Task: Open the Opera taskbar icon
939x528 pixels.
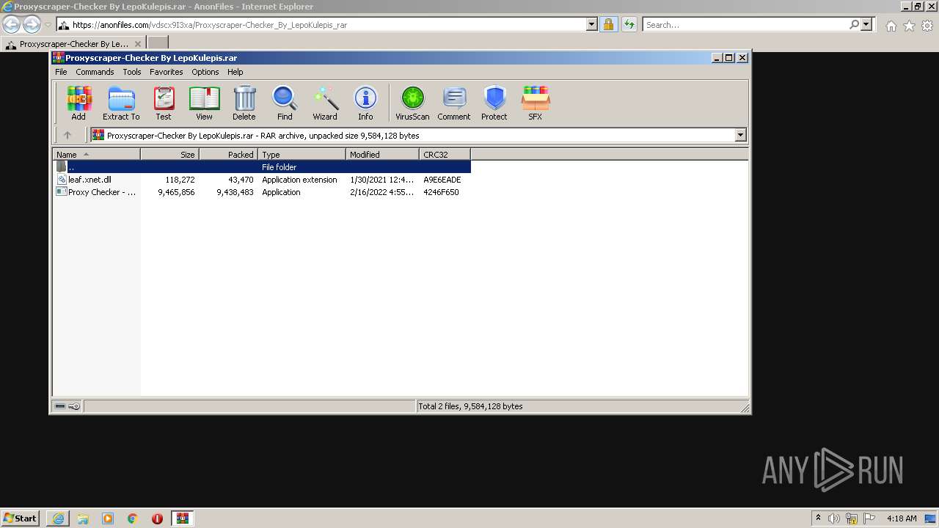Action: pyautogui.click(x=157, y=518)
